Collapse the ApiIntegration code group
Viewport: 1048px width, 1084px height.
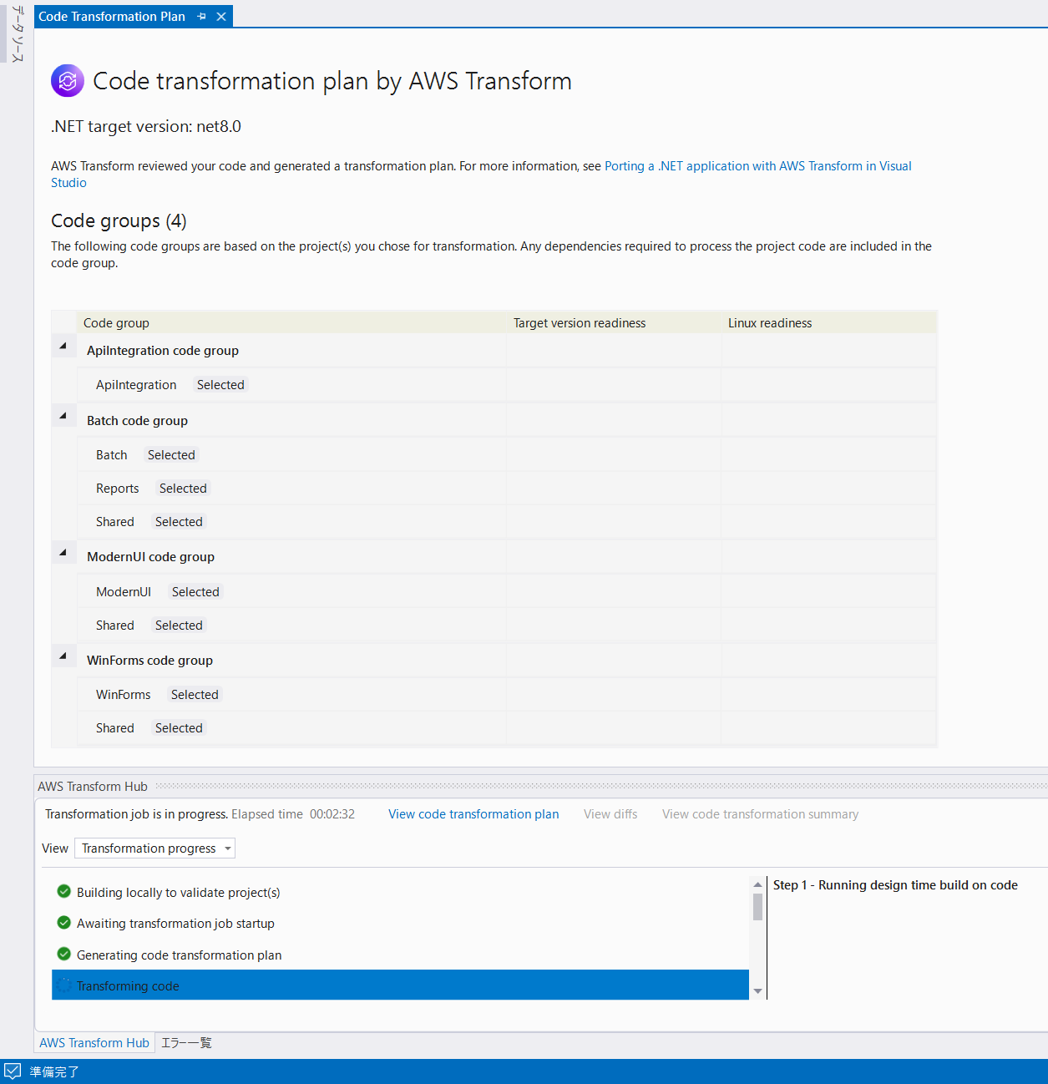pyautogui.click(x=63, y=346)
